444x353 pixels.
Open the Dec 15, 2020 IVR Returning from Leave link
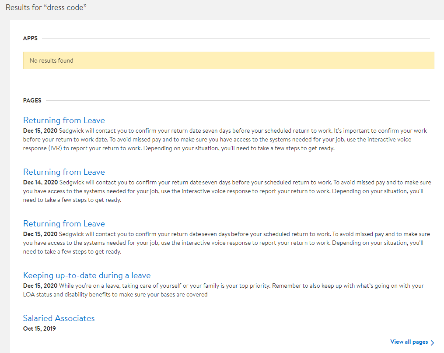[x=64, y=120]
